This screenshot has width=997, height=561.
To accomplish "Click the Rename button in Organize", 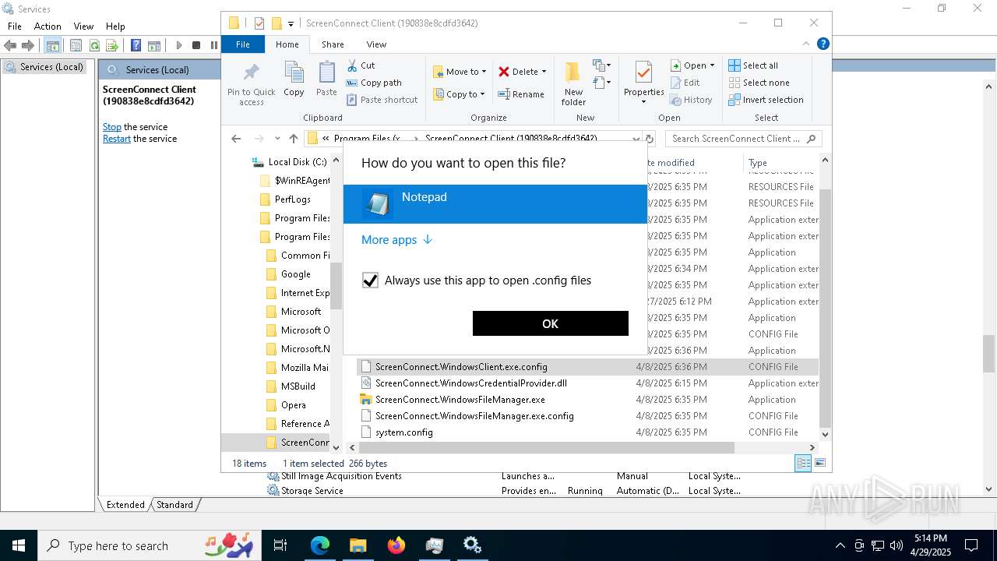I will tap(522, 94).
